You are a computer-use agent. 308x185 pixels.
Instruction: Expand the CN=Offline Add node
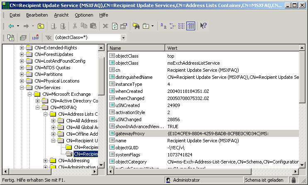pos(53,134)
